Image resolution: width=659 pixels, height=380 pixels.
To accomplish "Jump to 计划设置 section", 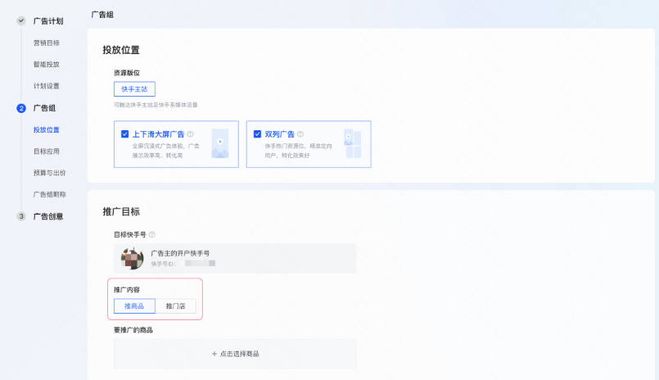I will point(47,86).
